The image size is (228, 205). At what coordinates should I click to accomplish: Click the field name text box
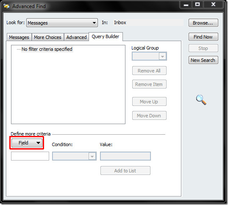[30, 156]
